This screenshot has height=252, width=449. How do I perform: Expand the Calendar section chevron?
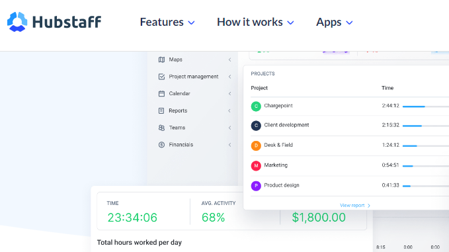tap(229, 94)
